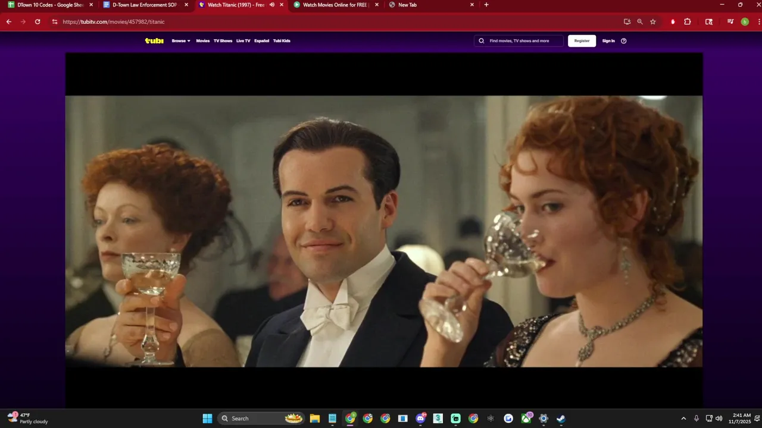Screen dimensions: 762x428
Task: Reload the Tubi page
Action: pyautogui.click(x=38, y=21)
